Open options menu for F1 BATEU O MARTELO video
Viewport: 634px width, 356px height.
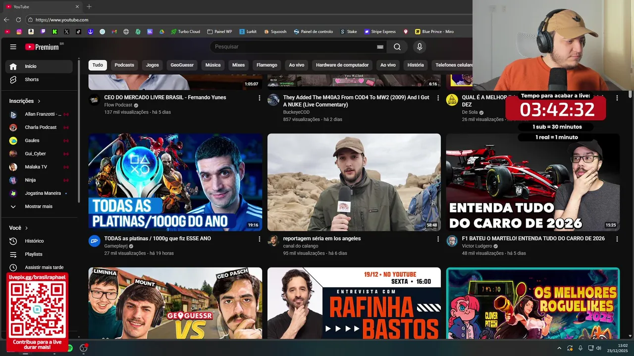click(617, 239)
